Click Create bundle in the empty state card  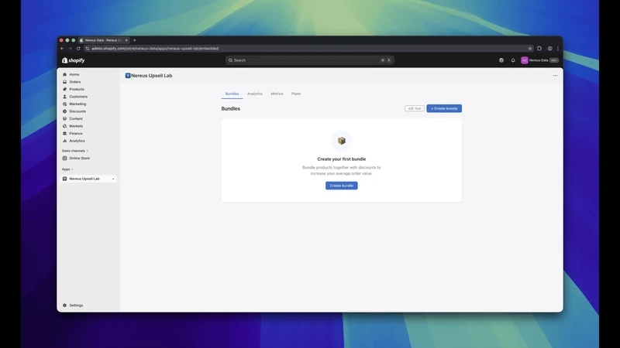click(341, 186)
